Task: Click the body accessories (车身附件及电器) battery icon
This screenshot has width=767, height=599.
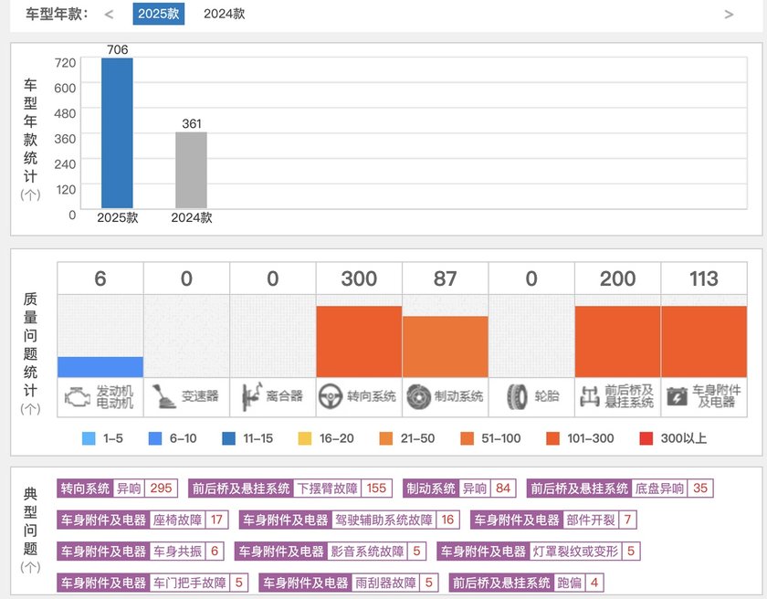Action: (x=678, y=395)
